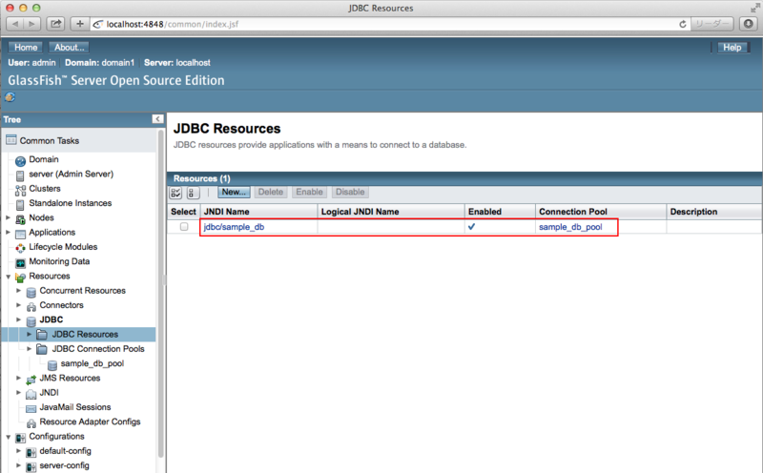Expand the Concurrent Resources node

[18, 291]
